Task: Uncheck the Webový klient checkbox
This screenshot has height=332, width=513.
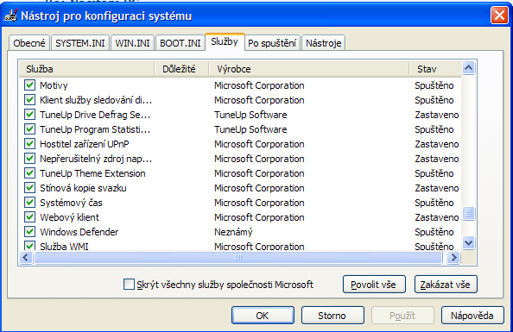Action: (29, 217)
